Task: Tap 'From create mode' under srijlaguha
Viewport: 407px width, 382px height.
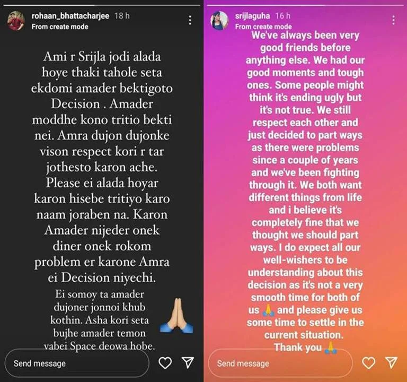Action: pyautogui.click(x=263, y=27)
